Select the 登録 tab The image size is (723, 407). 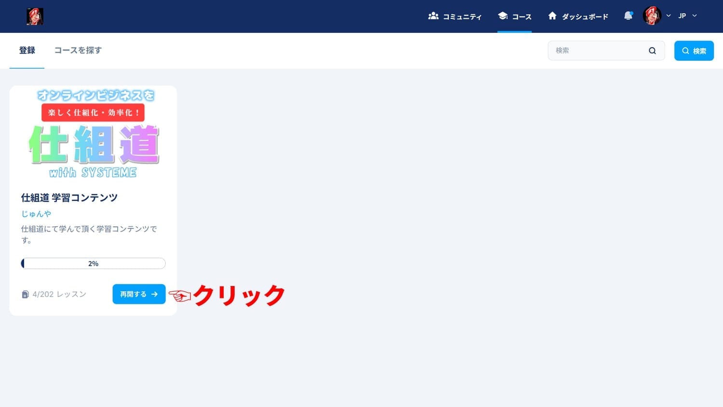[27, 50]
